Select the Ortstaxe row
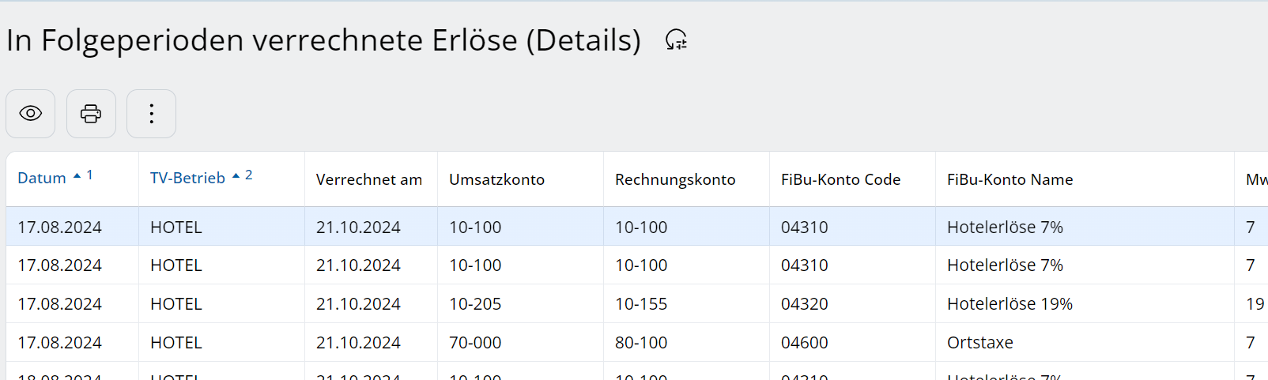 [x=979, y=343]
